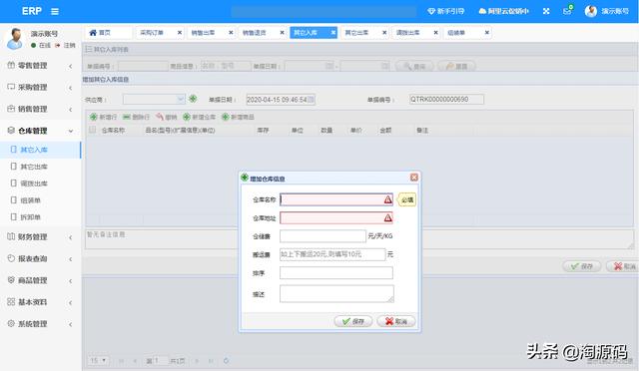
Task: Close the add warehouse info dialog
Action: tap(414, 178)
